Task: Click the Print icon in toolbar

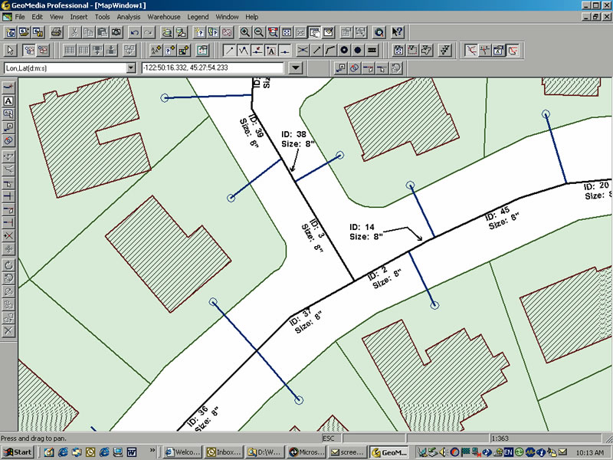Action: (x=56, y=32)
